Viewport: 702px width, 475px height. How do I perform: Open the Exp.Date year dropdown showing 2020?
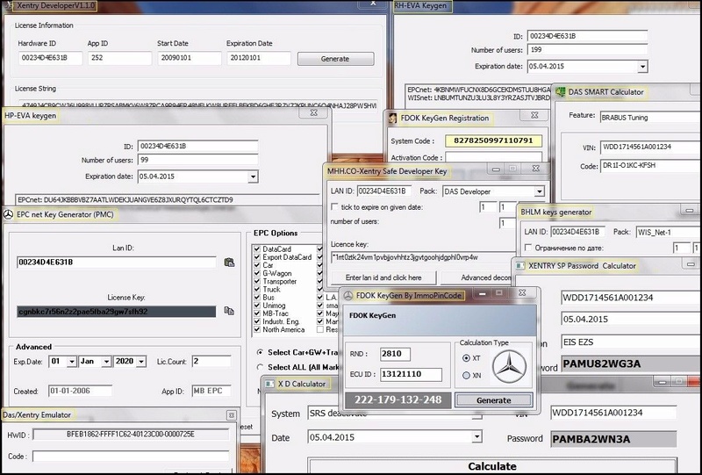(x=141, y=362)
